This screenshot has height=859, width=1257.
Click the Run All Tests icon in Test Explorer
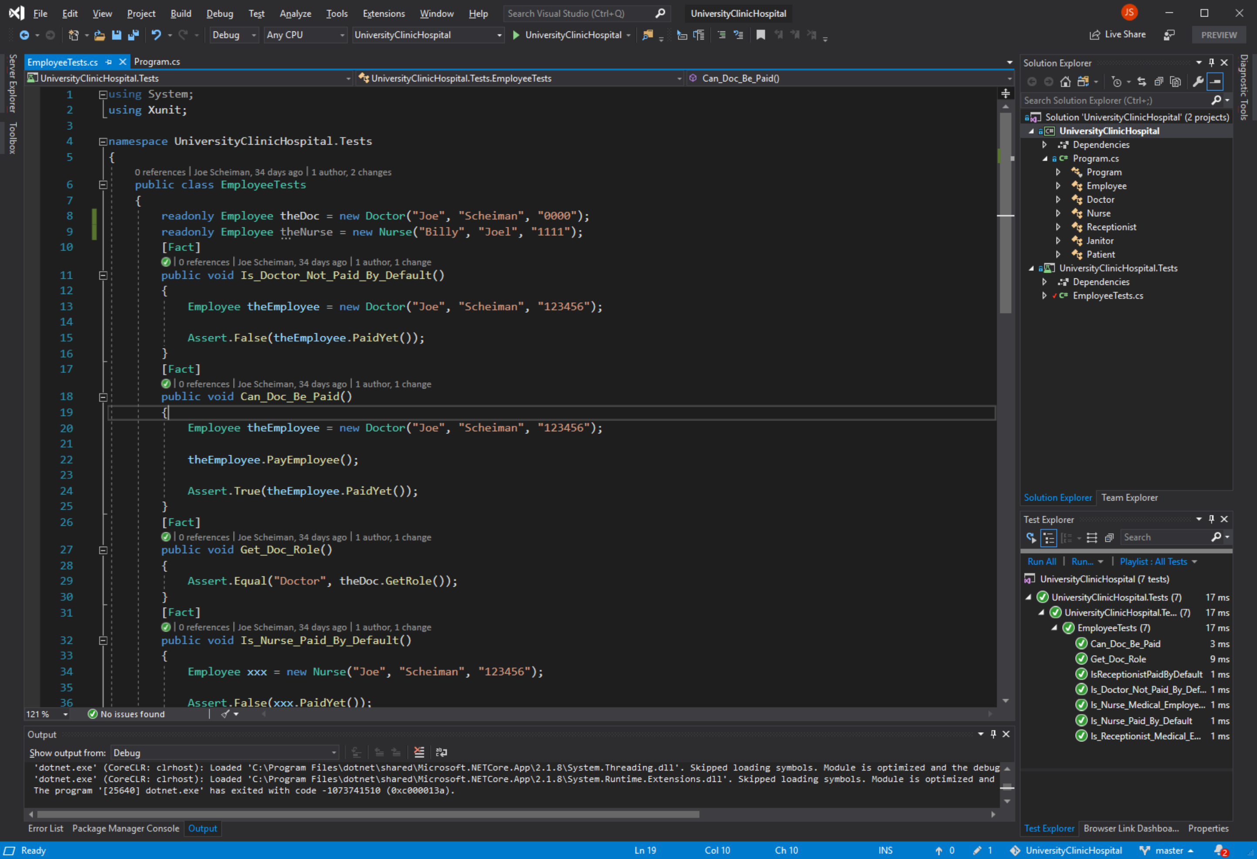1032,538
